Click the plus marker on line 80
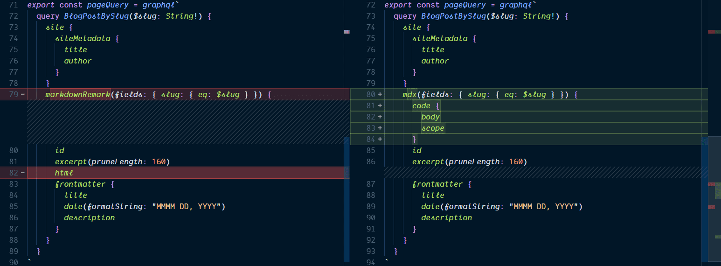The image size is (721, 266). tap(380, 95)
